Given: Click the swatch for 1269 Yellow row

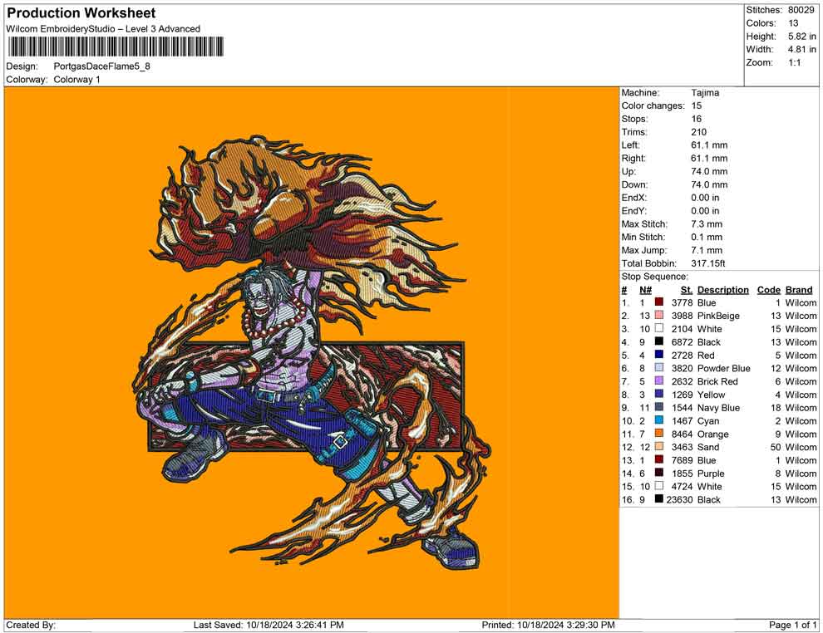Looking at the screenshot, I should (658, 394).
